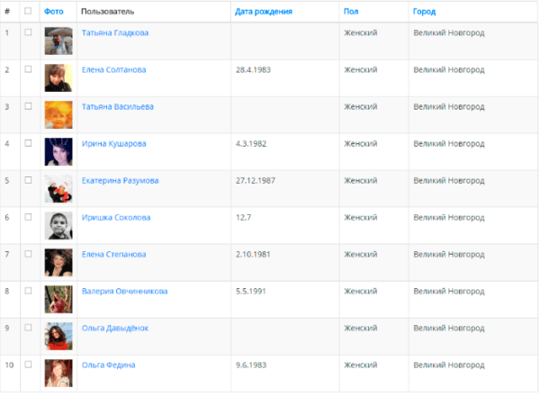Click the photo of Ольга Федина

(58, 373)
